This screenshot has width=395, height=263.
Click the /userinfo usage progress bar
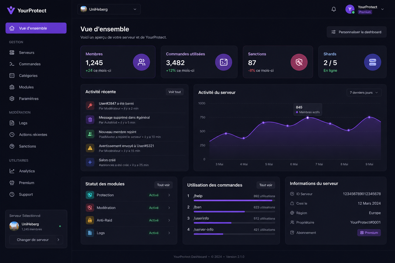pos(234,223)
